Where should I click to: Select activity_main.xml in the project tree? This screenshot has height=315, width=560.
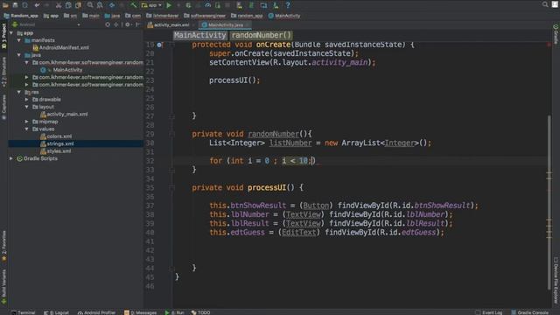tap(64, 115)
